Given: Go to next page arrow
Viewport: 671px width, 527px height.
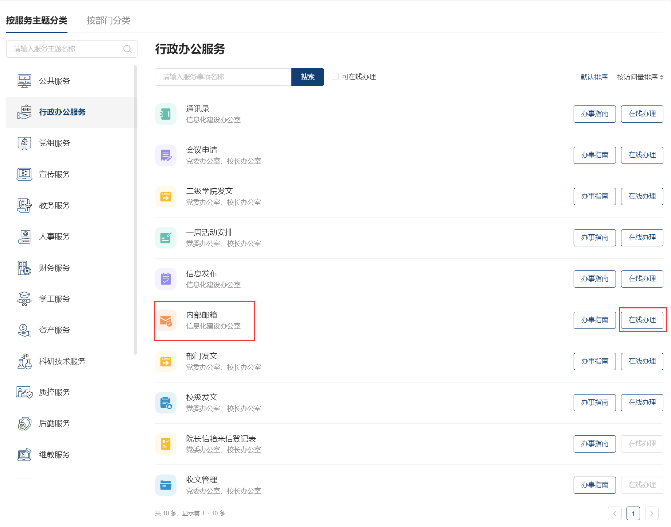Looking at the screenshot, I should (652, 513).
